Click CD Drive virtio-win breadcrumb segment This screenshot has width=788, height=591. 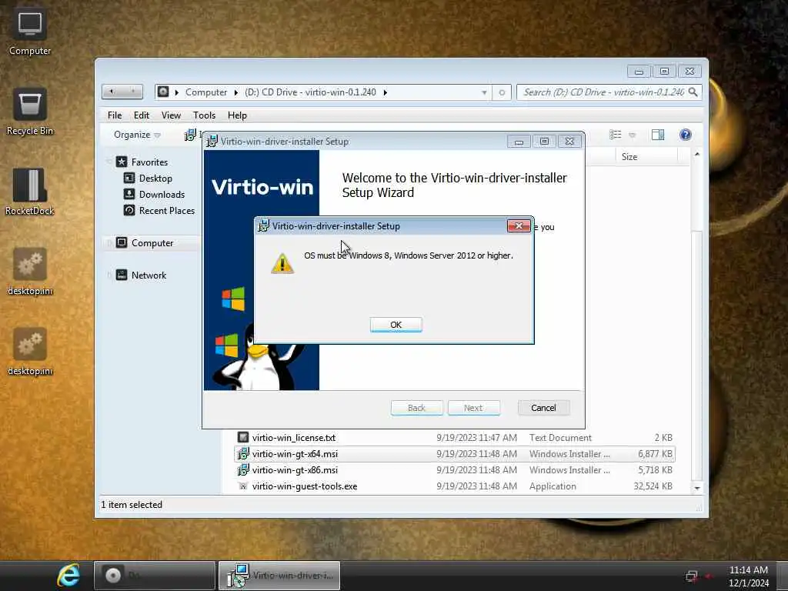(310, 92)
